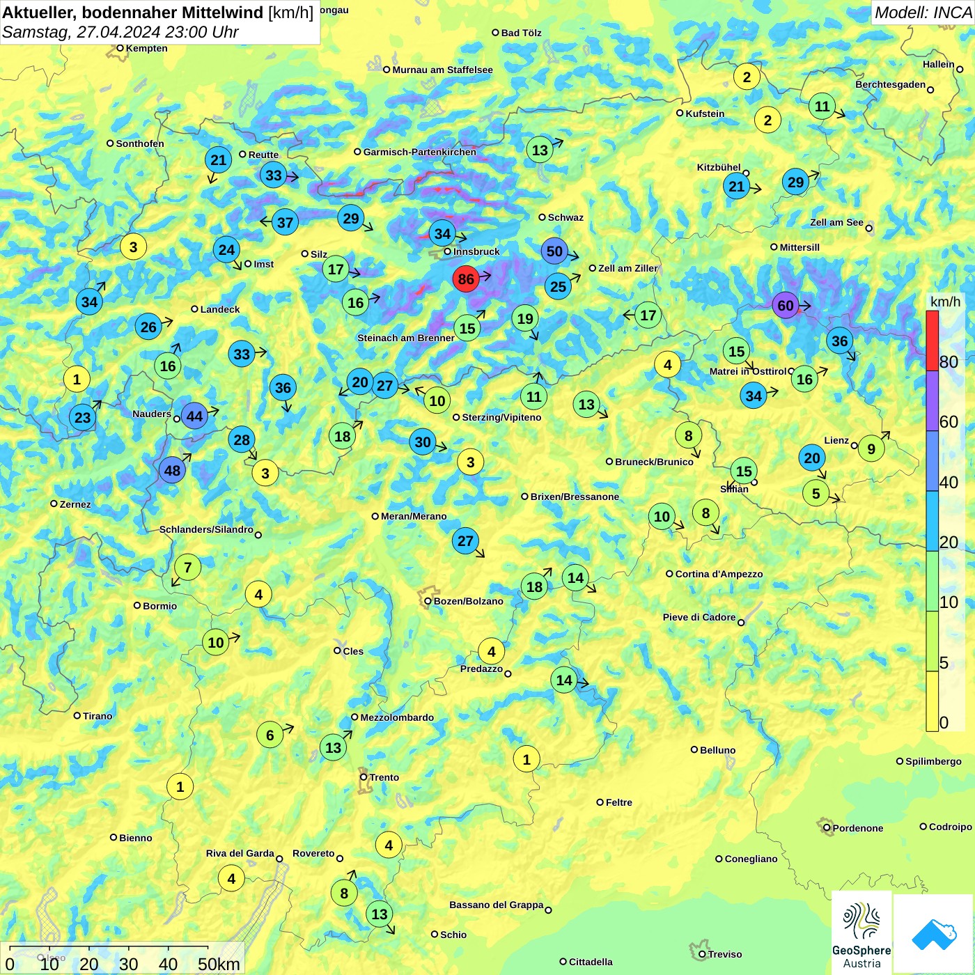Click the 'km/h' legend heading
This screenshot has height=975, width=975.
(x=945, y=302)
